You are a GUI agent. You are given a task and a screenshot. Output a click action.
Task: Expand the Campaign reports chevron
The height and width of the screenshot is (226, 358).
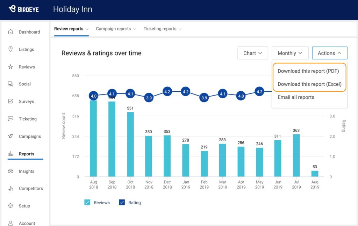[x=135, y=29]
